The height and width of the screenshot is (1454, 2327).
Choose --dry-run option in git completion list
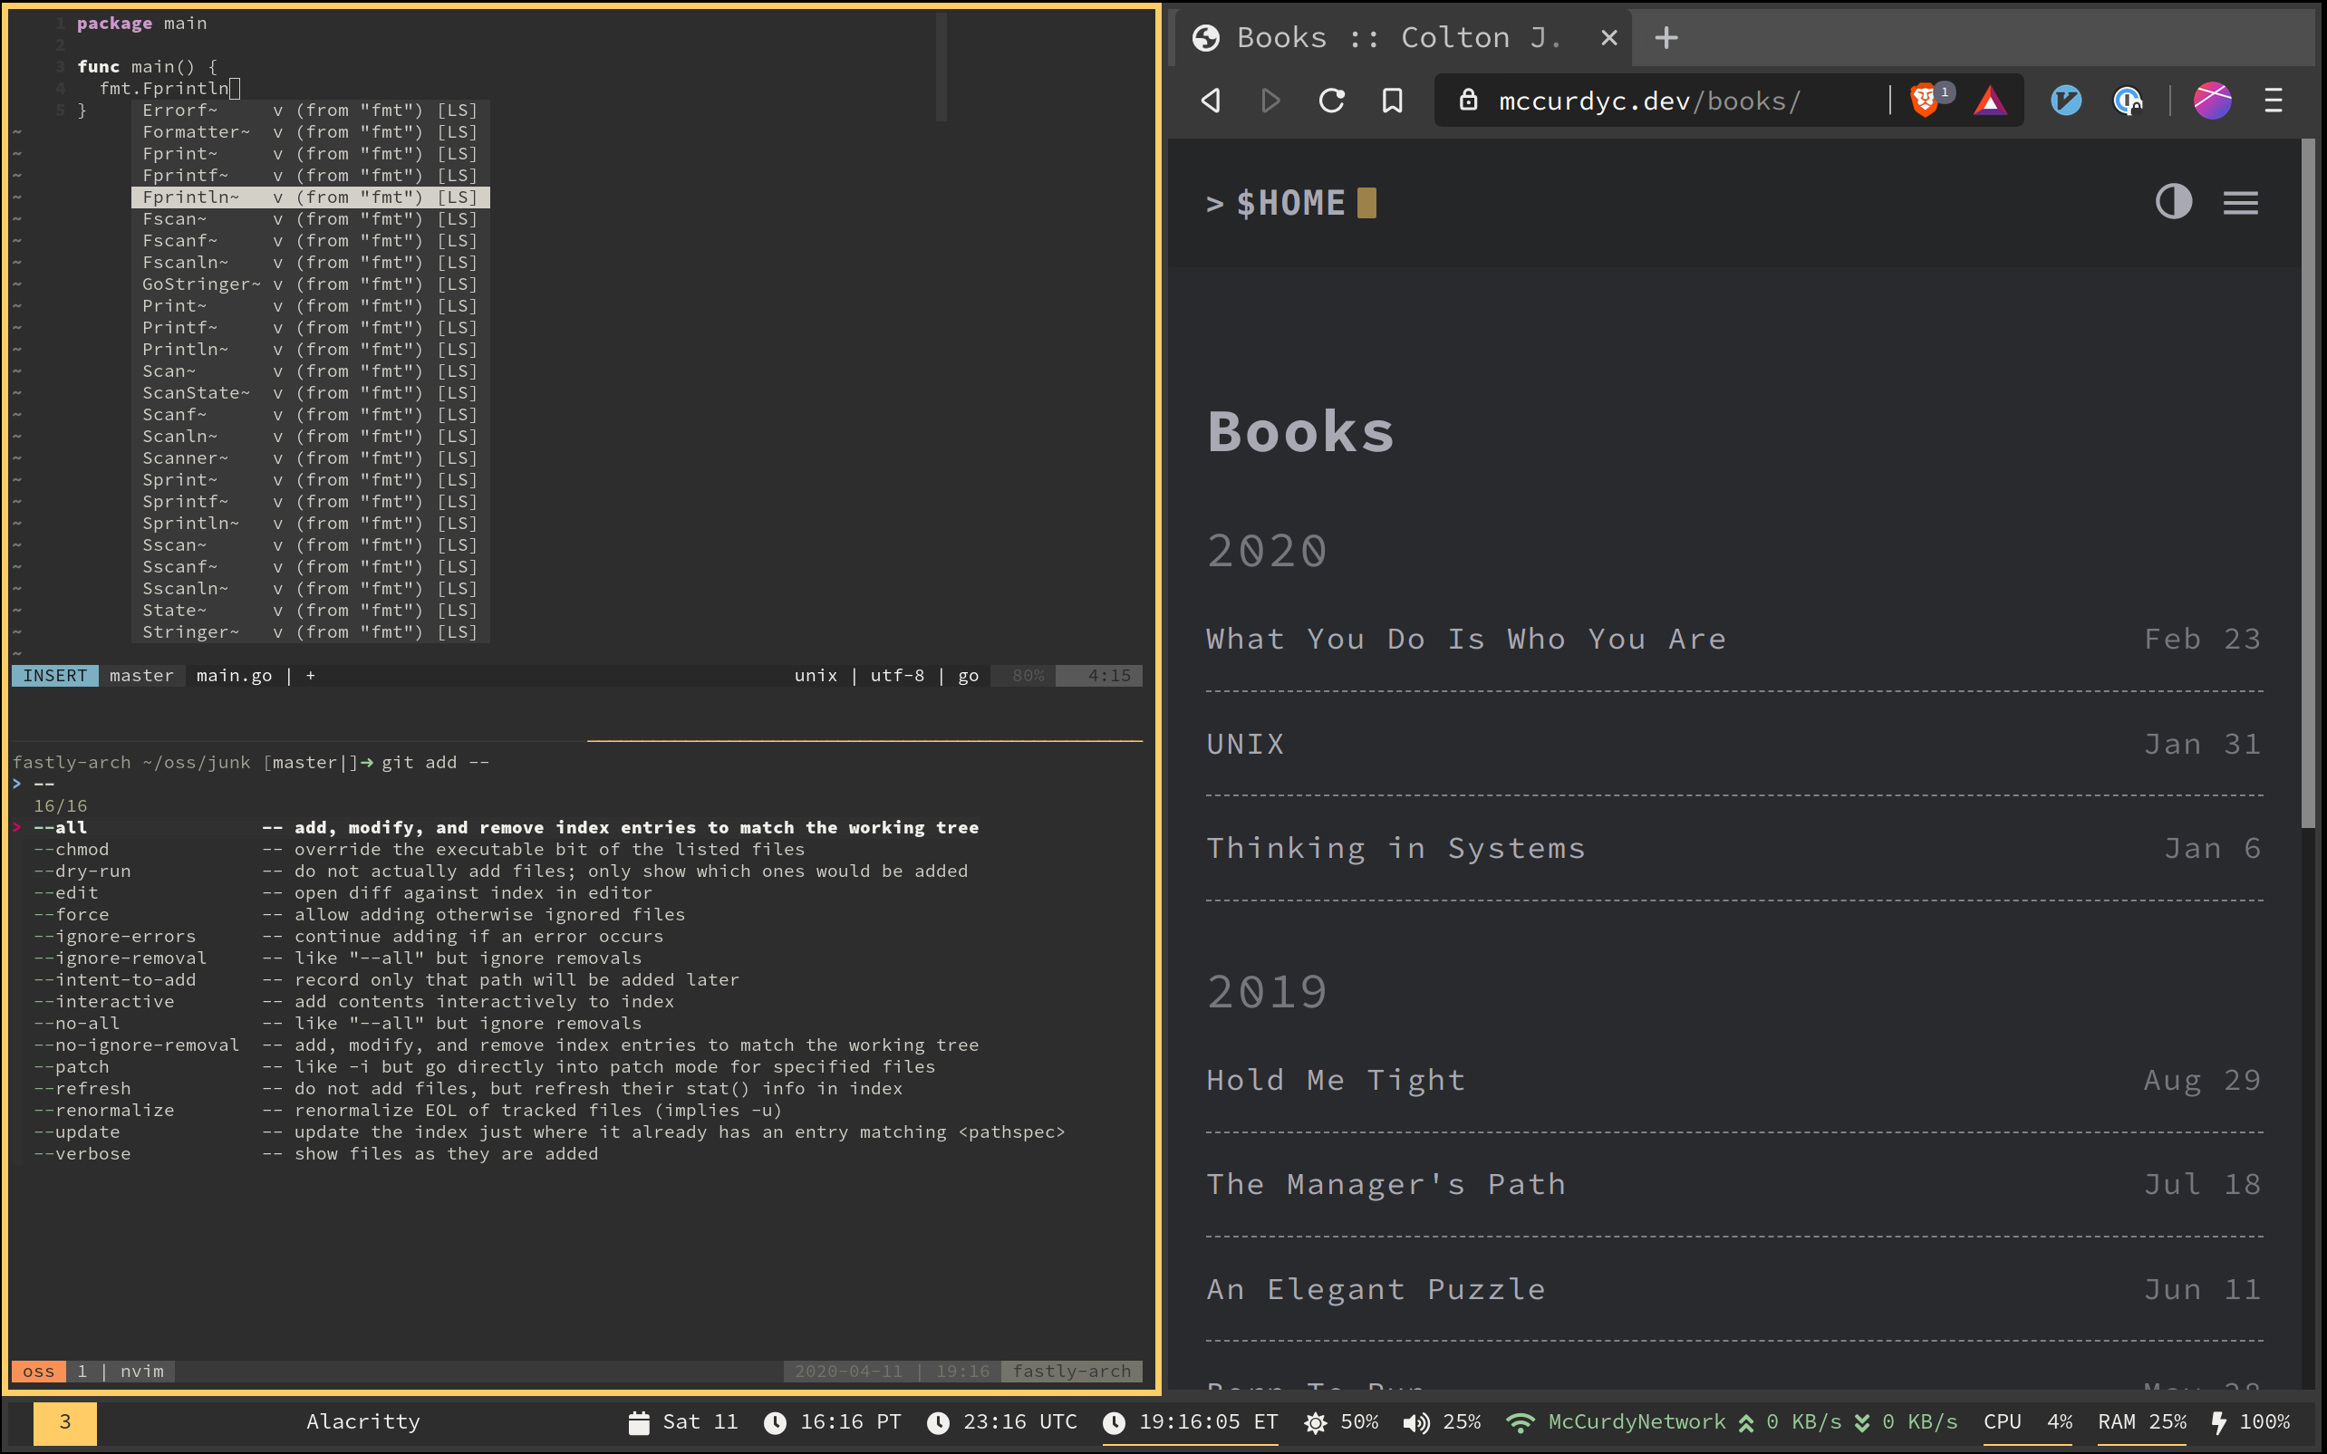[x=82, y=871]
